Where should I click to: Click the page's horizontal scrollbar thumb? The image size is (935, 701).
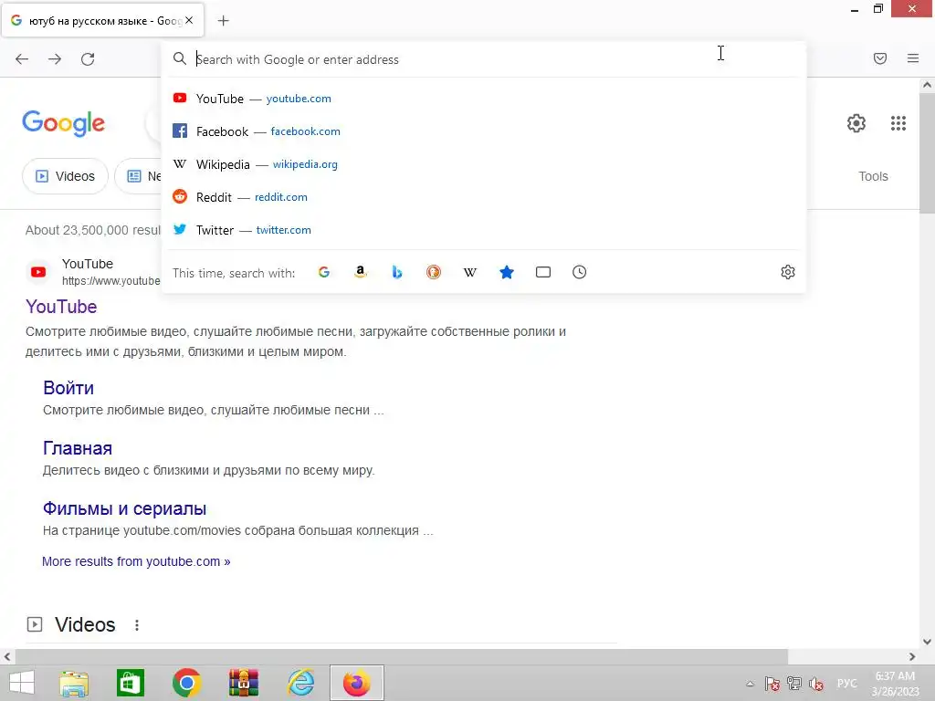click(x=402, y=656)
